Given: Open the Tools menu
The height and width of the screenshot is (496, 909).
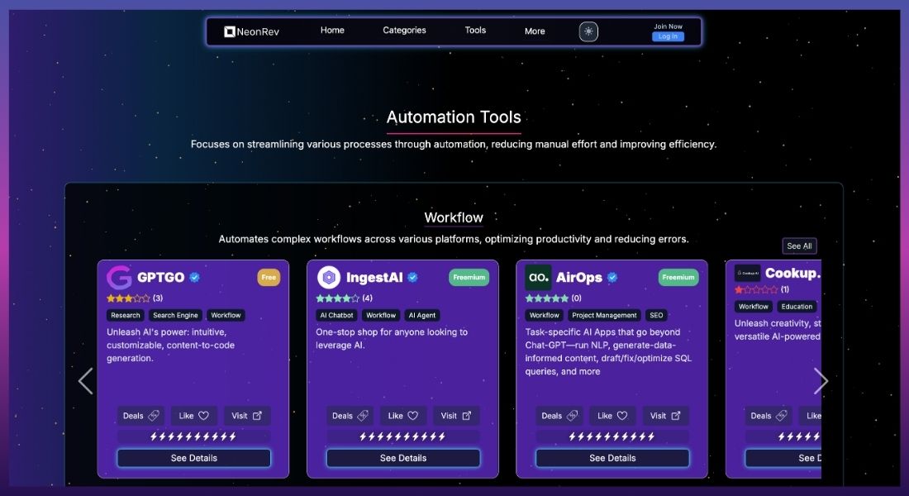Looking at the screenshot, I should (x=475, y=30).
